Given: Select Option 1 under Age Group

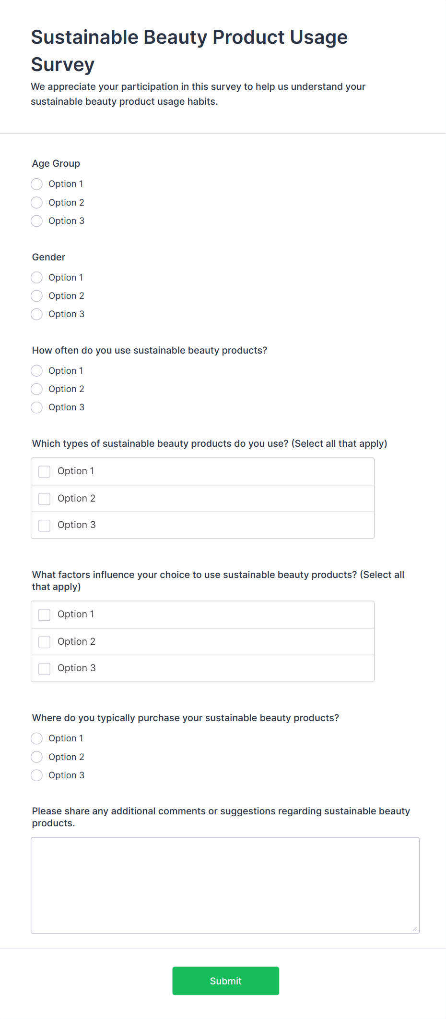Looking at the screenshot, I should click(x=37, y=184).
